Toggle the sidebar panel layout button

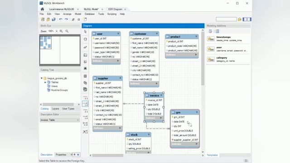(247, 19)
